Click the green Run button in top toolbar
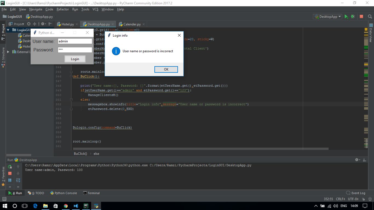 346,17
